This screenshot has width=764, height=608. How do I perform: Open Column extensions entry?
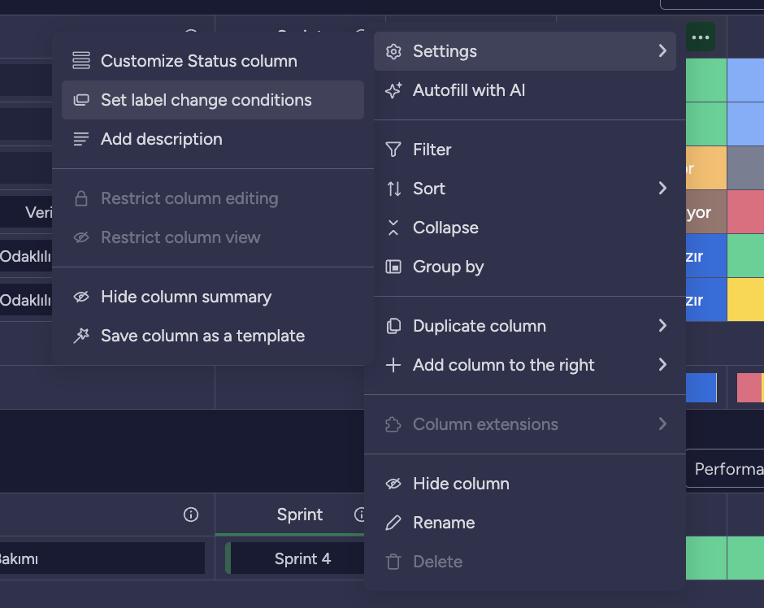point(525,424)
